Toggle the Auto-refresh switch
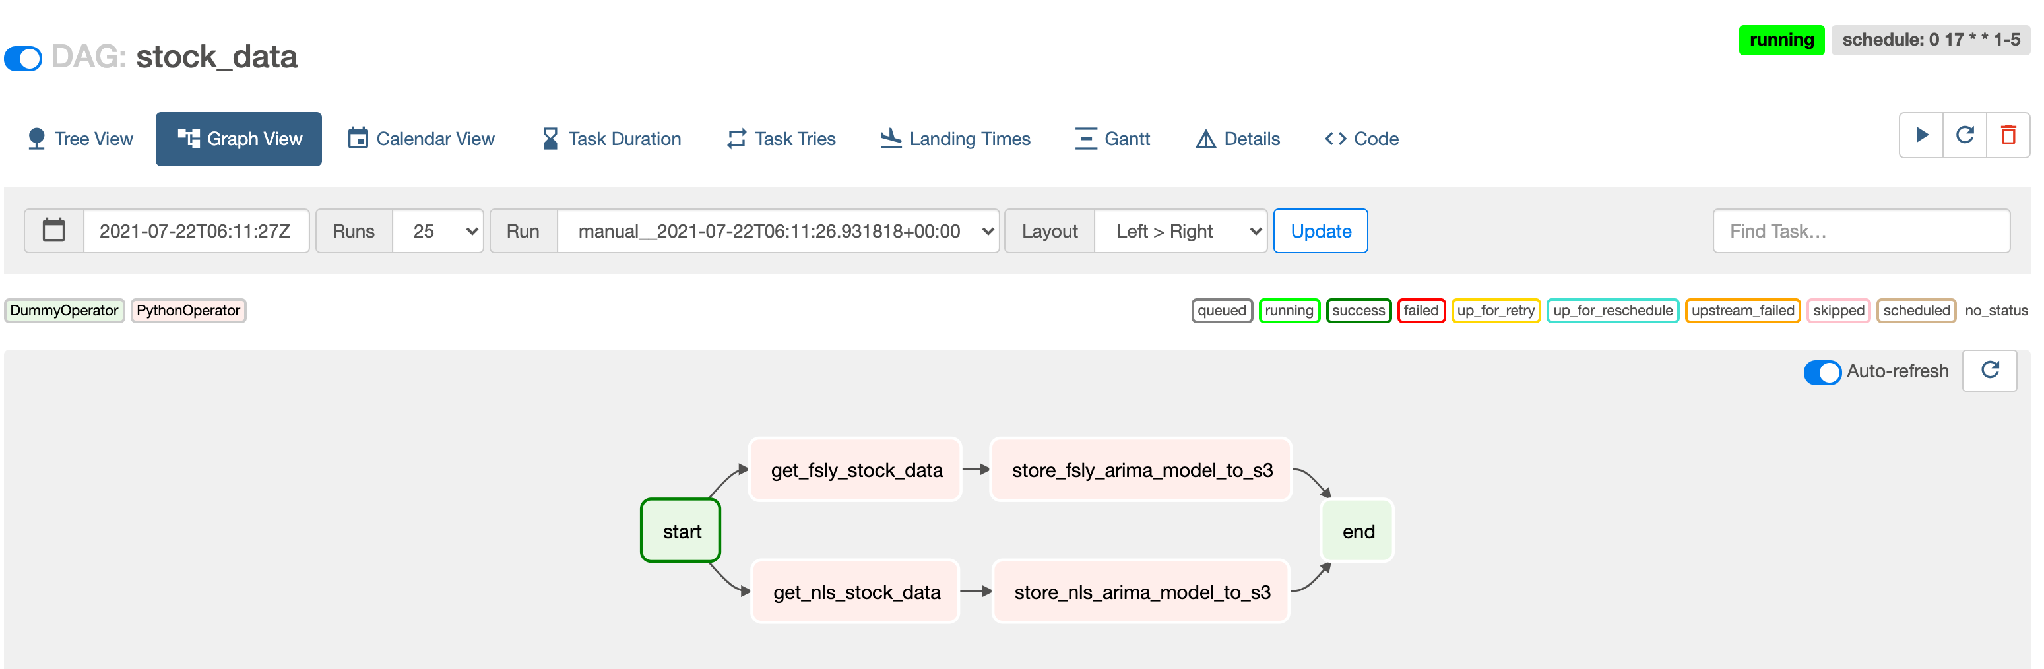The width and height of the screenshot is (2044, 669). (x=1822, y=372)
